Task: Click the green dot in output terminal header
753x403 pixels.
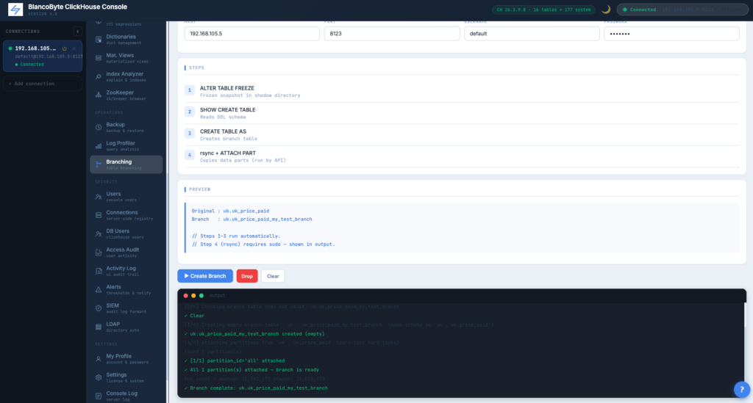Action: coord(201,296)
